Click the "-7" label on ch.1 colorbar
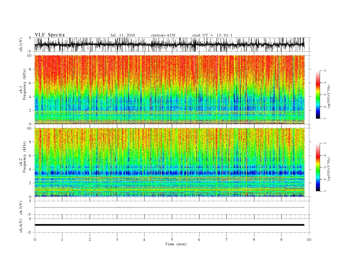Image resolution: width=348 pixels, height=269 pixels. click(x=324, y=119)
